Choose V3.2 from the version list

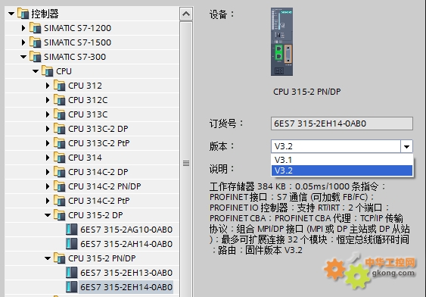(x=342, y=170)
